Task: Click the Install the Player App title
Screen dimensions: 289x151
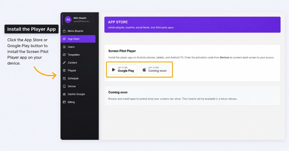Action: coord(32,29)
